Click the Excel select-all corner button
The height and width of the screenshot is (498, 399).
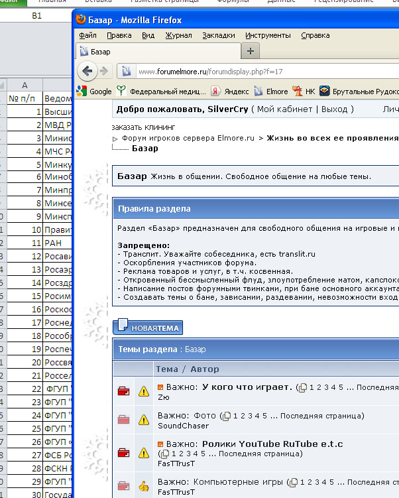[3, 85]
